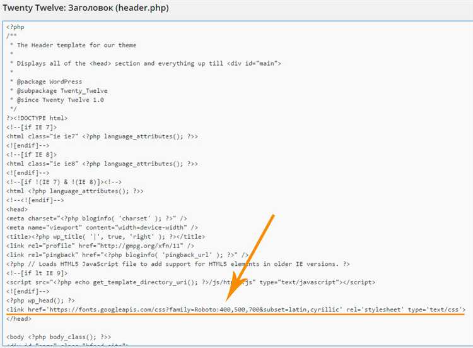Image resolution: width=473 pixels, height=348 pixels.
Task: Click the '<?php' opening line
Action: point(15,27)
